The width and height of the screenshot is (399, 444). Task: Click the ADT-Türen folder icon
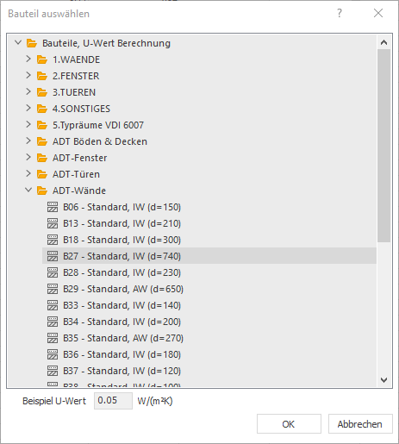[42, 174]
